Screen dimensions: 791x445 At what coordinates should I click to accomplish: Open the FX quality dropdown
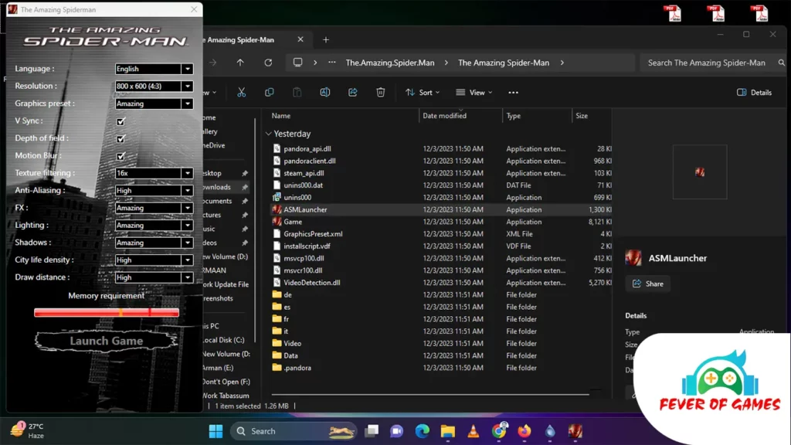click(x=154, y=208)
